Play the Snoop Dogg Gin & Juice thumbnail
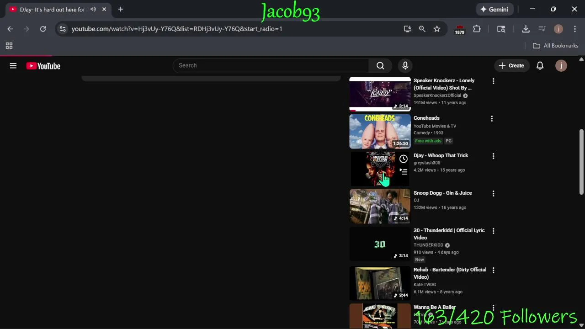This screenshot has height=329, width=585. click(380, 207)
